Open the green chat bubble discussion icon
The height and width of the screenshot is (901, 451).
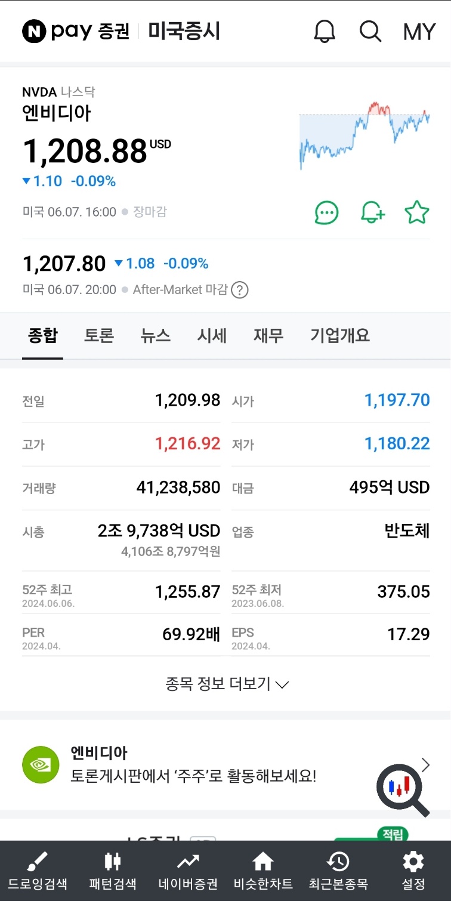[326, 212]
